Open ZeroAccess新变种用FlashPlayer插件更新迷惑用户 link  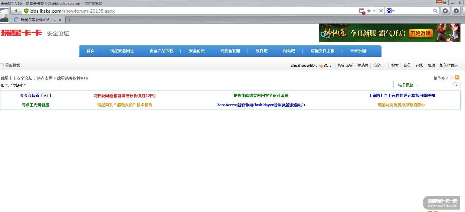(x=261, y=105)
